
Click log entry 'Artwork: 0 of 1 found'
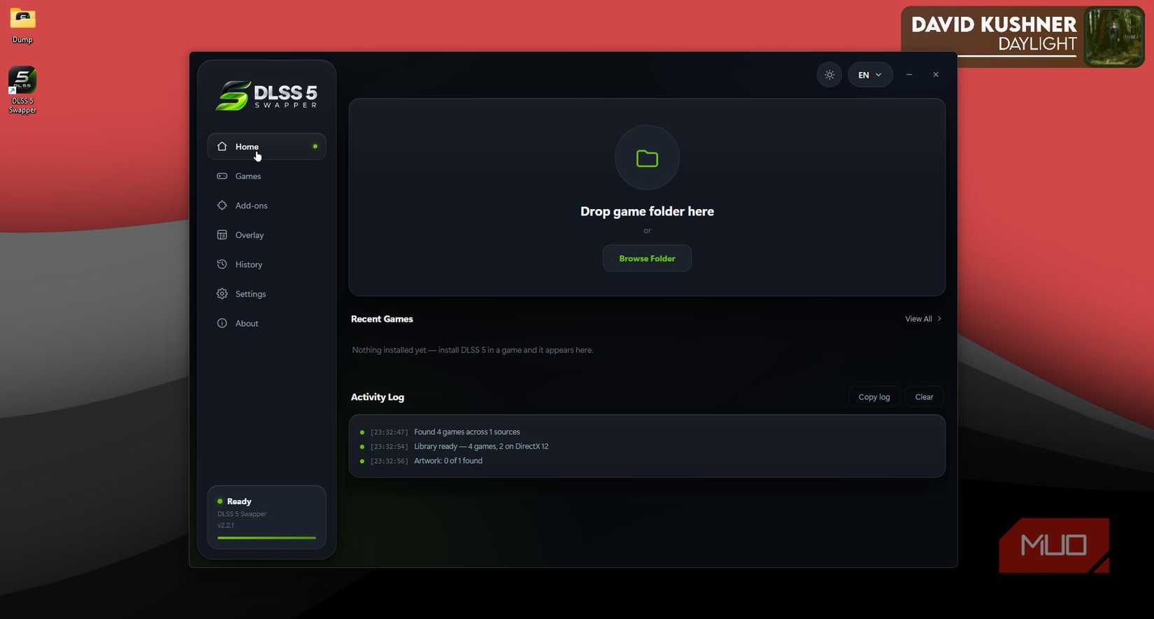(448, 461)
